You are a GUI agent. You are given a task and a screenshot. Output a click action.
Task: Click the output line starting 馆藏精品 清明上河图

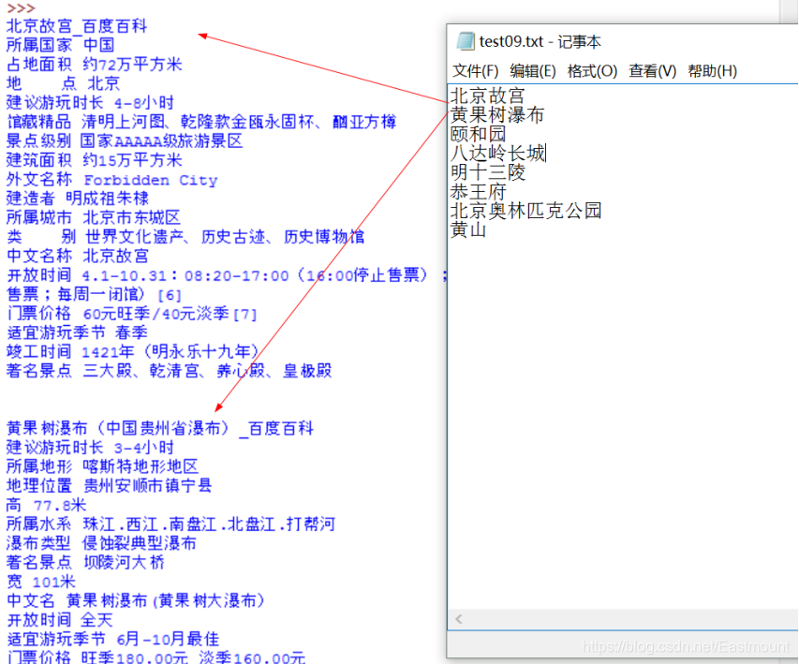pos(201,122)
